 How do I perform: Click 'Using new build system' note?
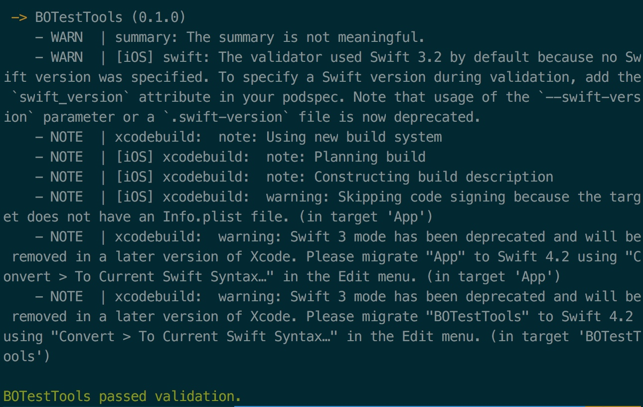coord(354,137)
